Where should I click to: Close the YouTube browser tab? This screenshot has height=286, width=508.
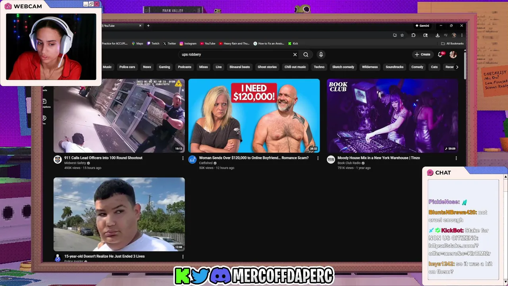[140, 26]
